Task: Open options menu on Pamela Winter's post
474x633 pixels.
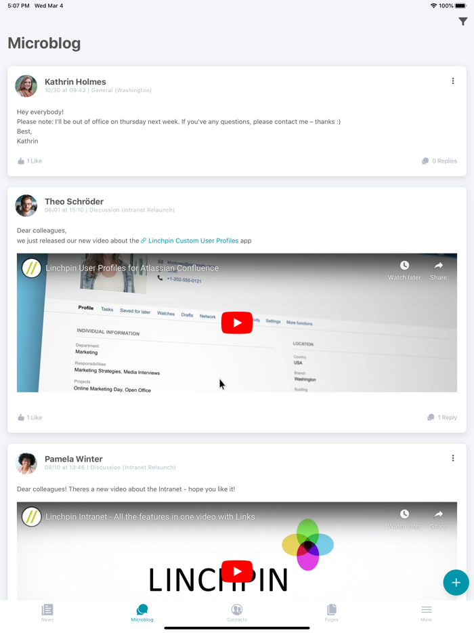Action: click(453, 458)
